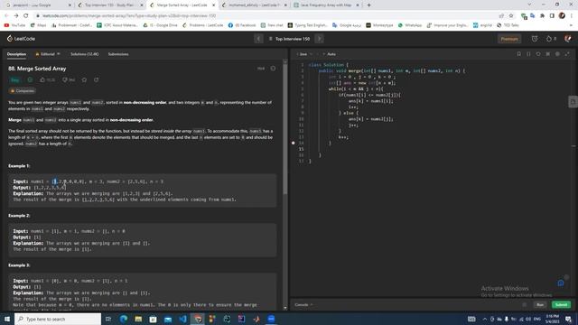The image size is (578, 325).
Task: Go to previous problem in study plan
Action: (258, 39)
